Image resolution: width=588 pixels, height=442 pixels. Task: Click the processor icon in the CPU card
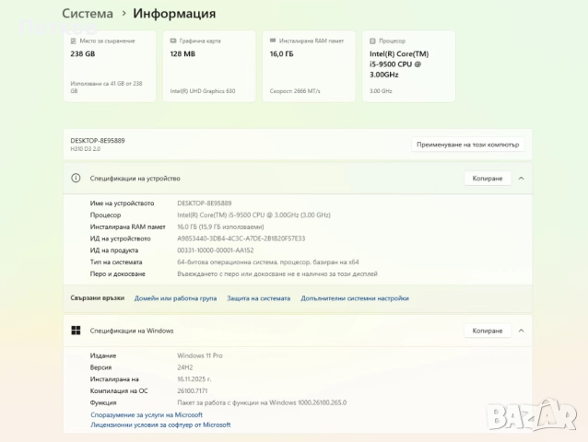(x=372, y=41)
